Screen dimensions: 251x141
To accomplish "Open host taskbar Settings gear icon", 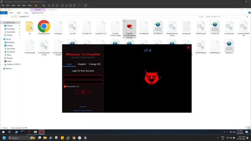I will [x=85, y=138].
